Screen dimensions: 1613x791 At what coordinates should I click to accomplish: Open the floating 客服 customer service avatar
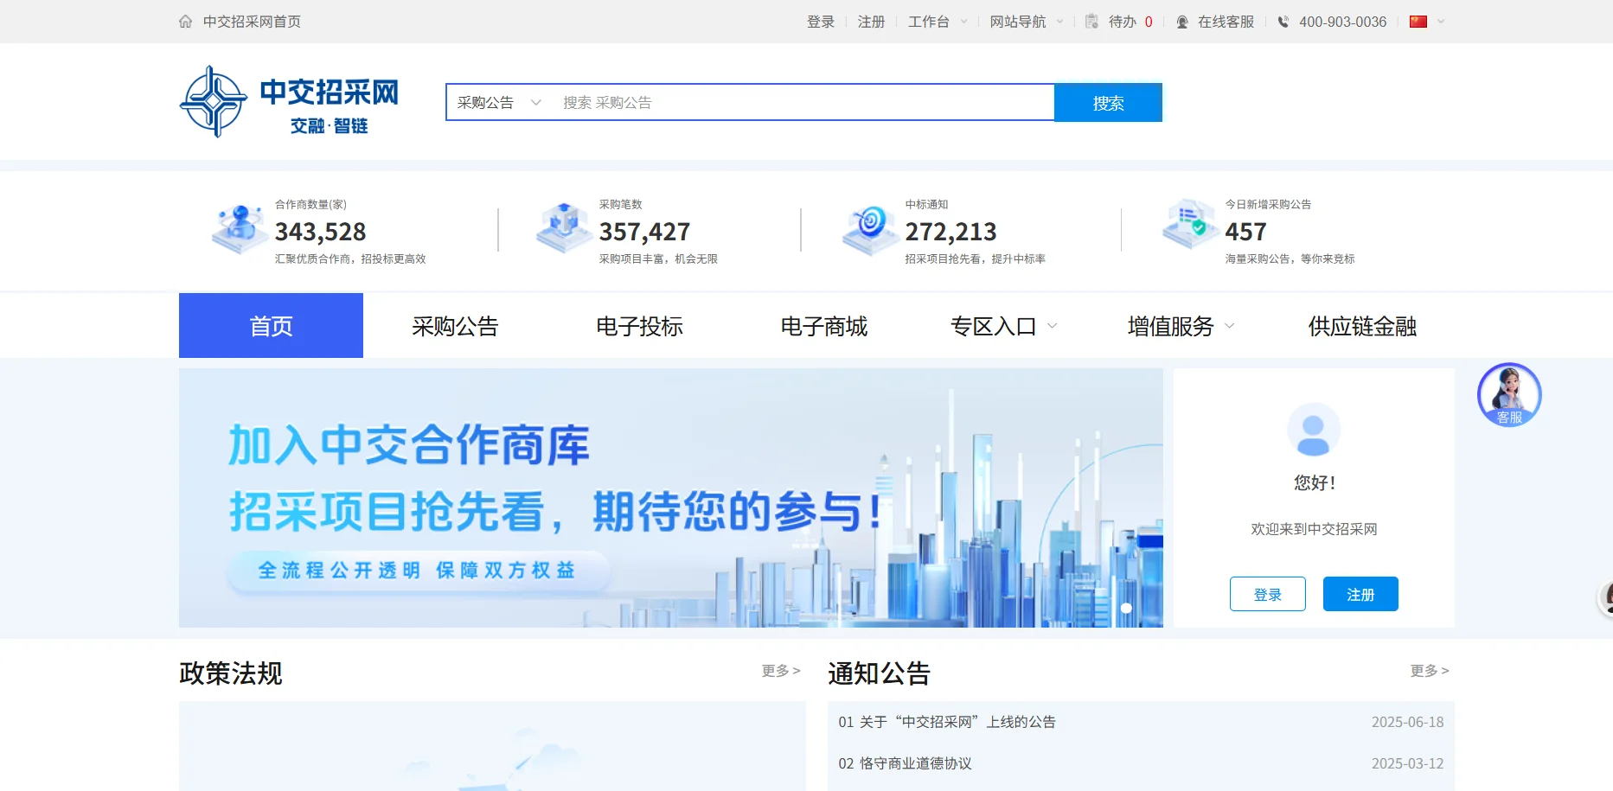coord(1508,394)
